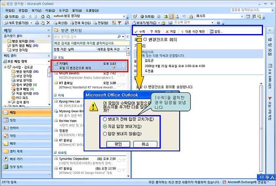This screenshot has height=186, width=276.
Task: Open the Folder List (폴더 목록) pane
Action: (x=27, y=151)
